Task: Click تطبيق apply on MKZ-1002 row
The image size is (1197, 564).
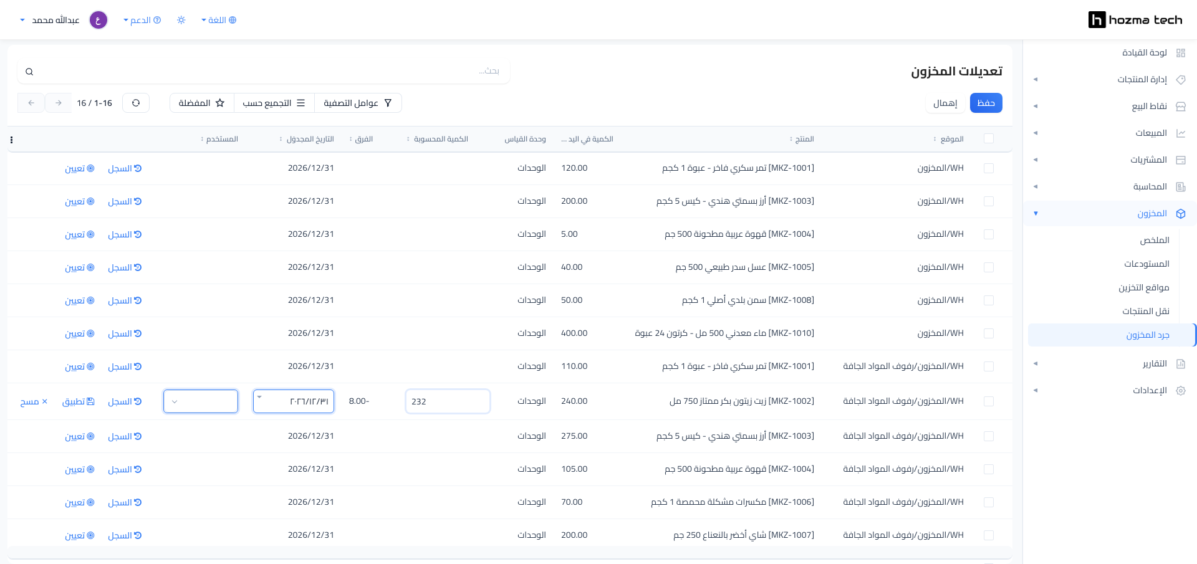Action: click(x=78, y=401)
